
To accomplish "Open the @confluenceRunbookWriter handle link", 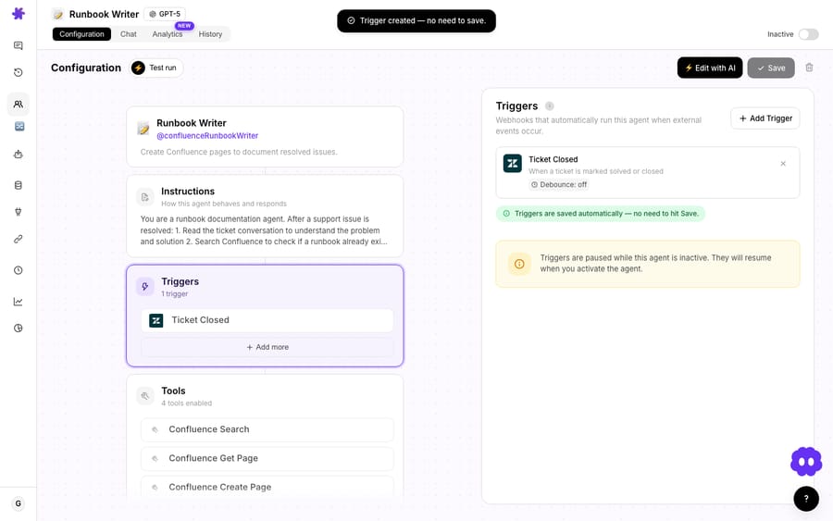I will click(x=207, y=135).
